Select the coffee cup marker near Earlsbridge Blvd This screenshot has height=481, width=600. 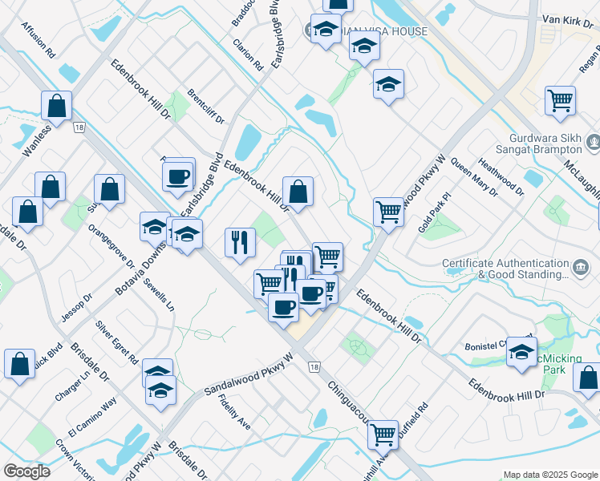(178, 176)
